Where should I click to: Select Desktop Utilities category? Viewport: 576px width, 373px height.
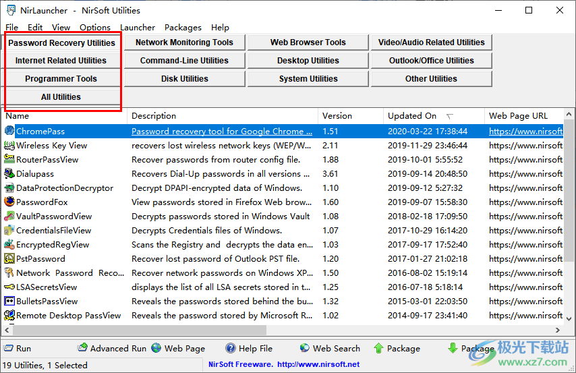coord(308,60)
